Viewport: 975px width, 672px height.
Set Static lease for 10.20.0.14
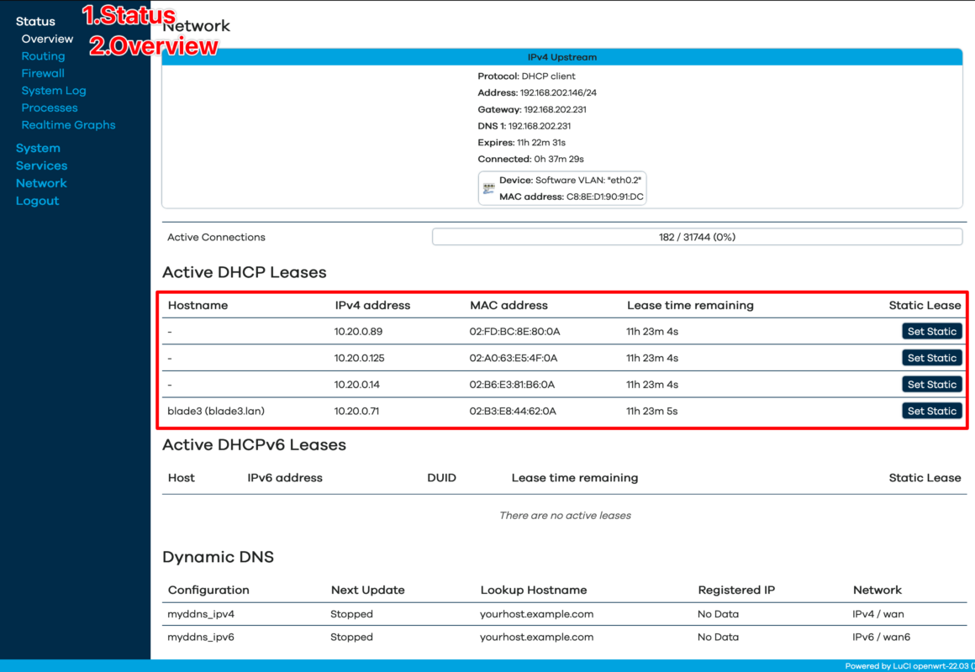pos(931,384)
